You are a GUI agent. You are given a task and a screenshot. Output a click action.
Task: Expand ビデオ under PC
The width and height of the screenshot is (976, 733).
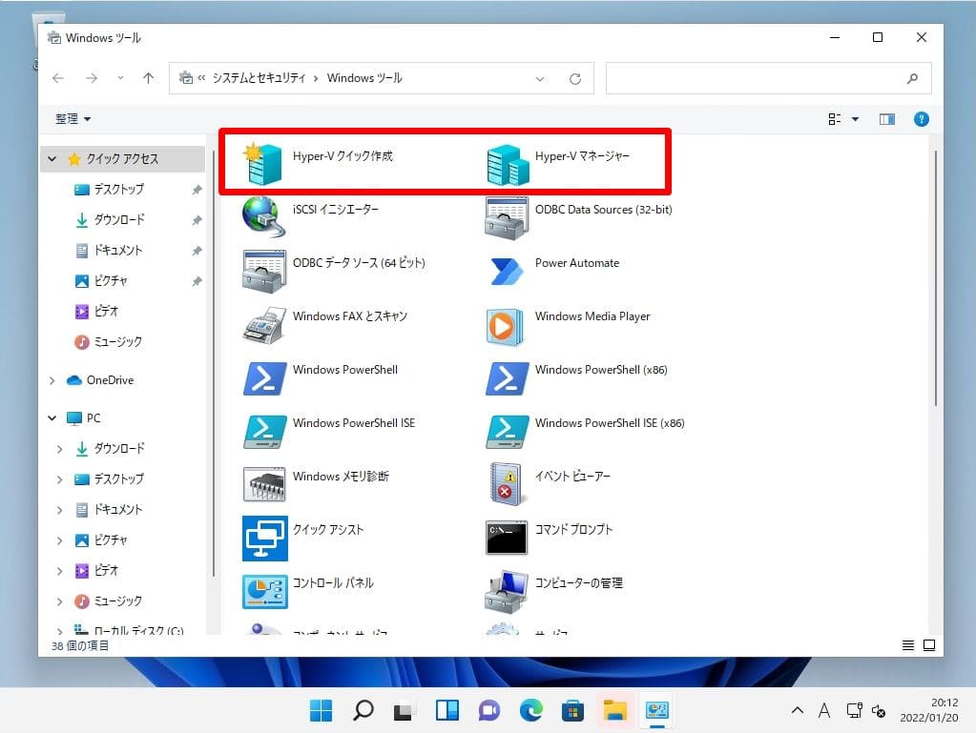pos(60,571)
